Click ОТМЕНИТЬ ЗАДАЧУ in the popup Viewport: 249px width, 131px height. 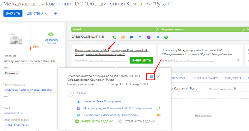tap(136, 121)
